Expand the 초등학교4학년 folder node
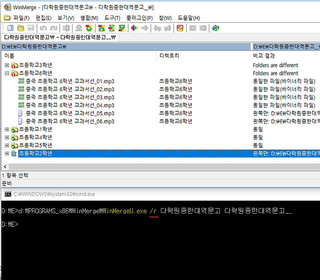The width and height of the screenshot is (320, 280). coord(7,138)
